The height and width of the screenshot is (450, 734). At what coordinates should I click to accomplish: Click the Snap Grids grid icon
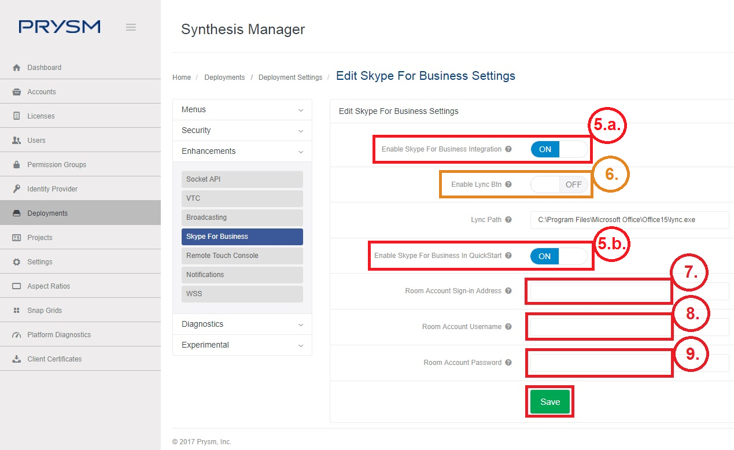(x=16, y=311)
